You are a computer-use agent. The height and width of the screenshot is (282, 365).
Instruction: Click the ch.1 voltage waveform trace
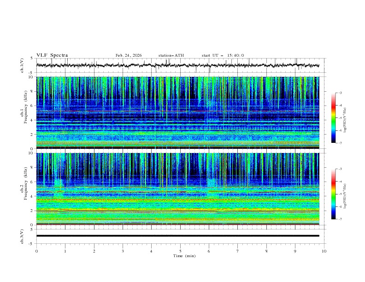(177, 65)
